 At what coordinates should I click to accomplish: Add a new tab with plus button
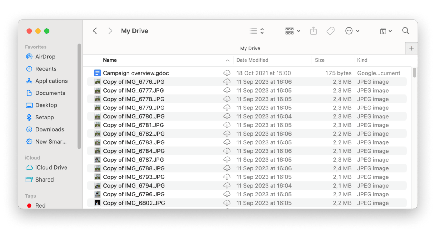coord(411,48)
